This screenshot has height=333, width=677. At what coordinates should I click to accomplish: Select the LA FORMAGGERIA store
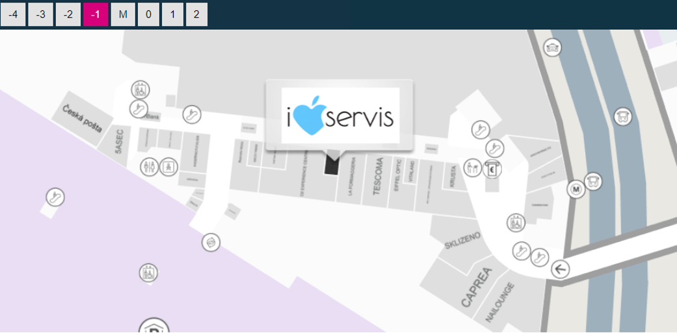point(352,177)
